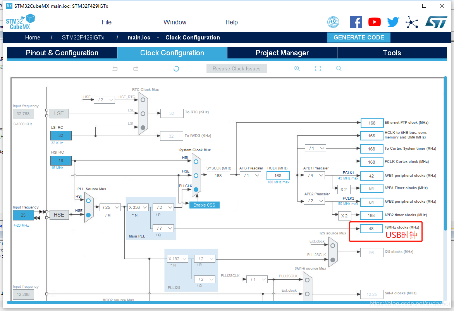Open the HSE_RTC /2 divider dropdown
Screen dimensions: 454x311
pos(105,100)
